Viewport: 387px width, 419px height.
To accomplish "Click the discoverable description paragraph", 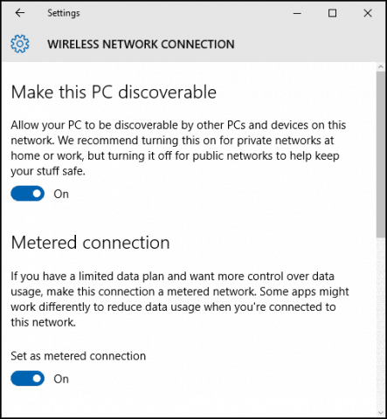I will coord(178,148).
